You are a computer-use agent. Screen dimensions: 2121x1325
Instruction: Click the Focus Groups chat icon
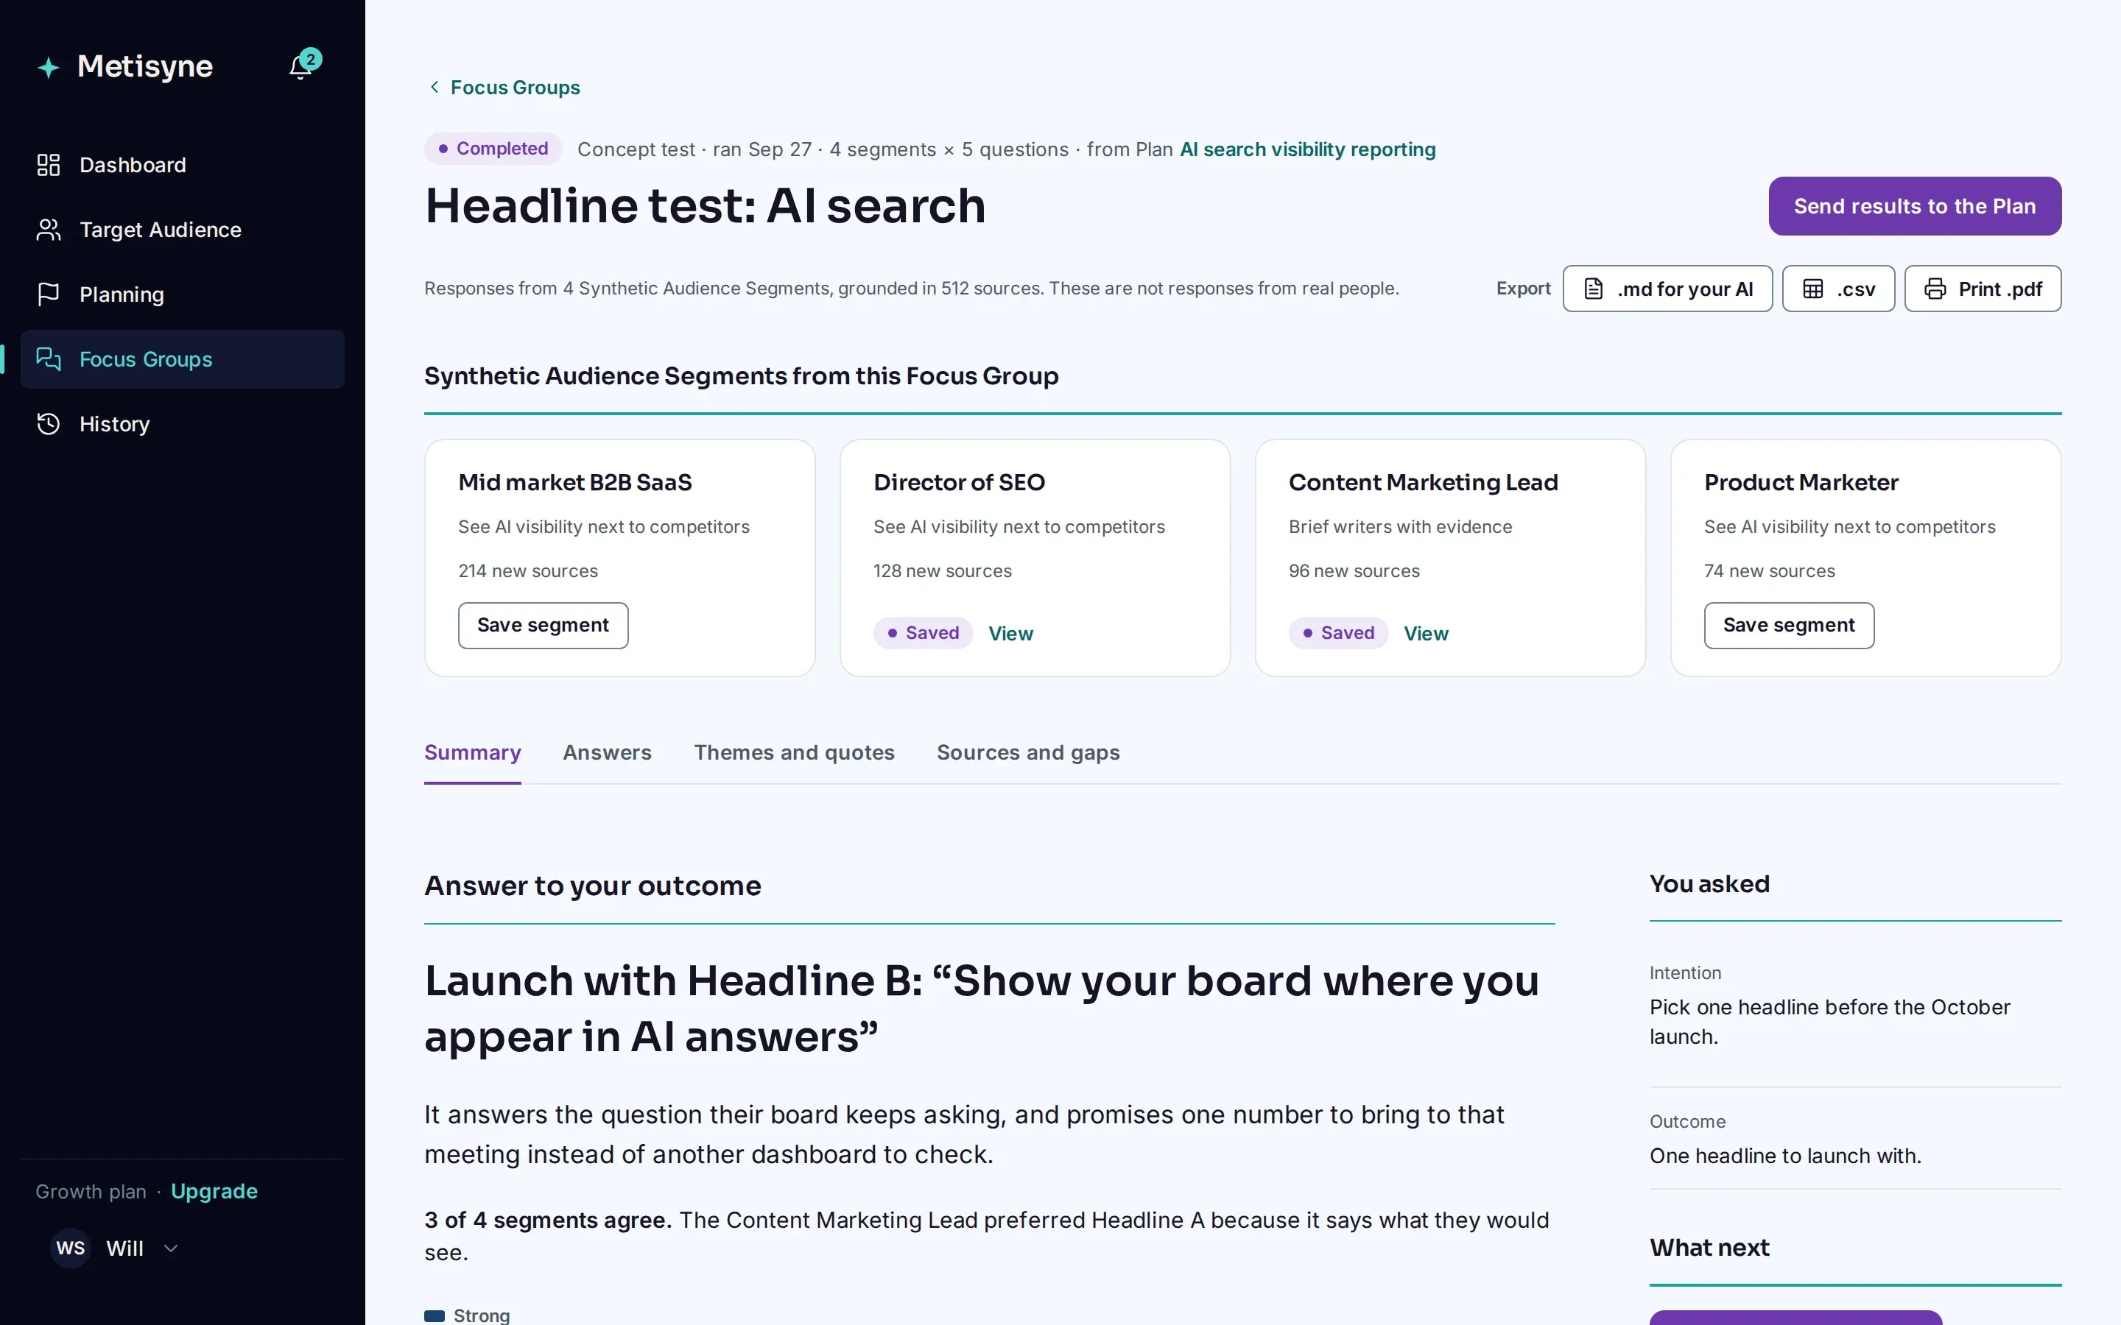click(x=48, y=359)
